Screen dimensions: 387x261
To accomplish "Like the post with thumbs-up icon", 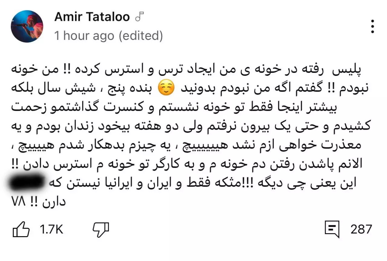I will pos(21,230).
